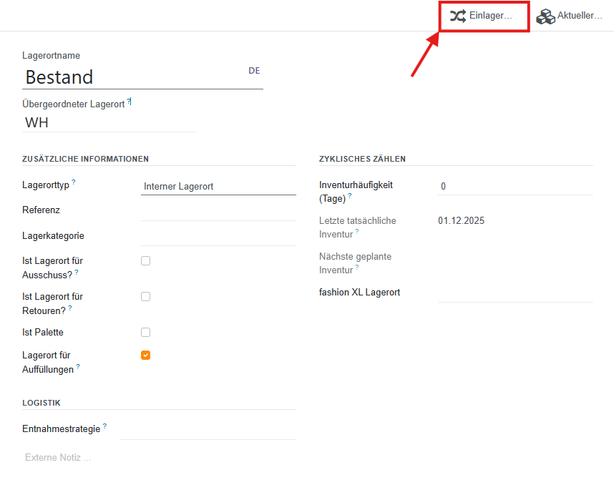Click the shuffle icon for Einlagerungsregeln
The height and width of the screenshot is (480, 614).
(458, 16)
